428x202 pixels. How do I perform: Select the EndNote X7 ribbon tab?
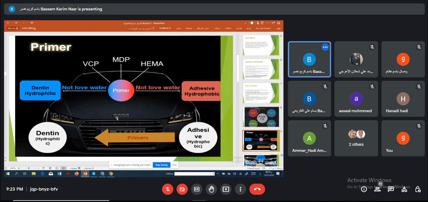click(165, 28)
